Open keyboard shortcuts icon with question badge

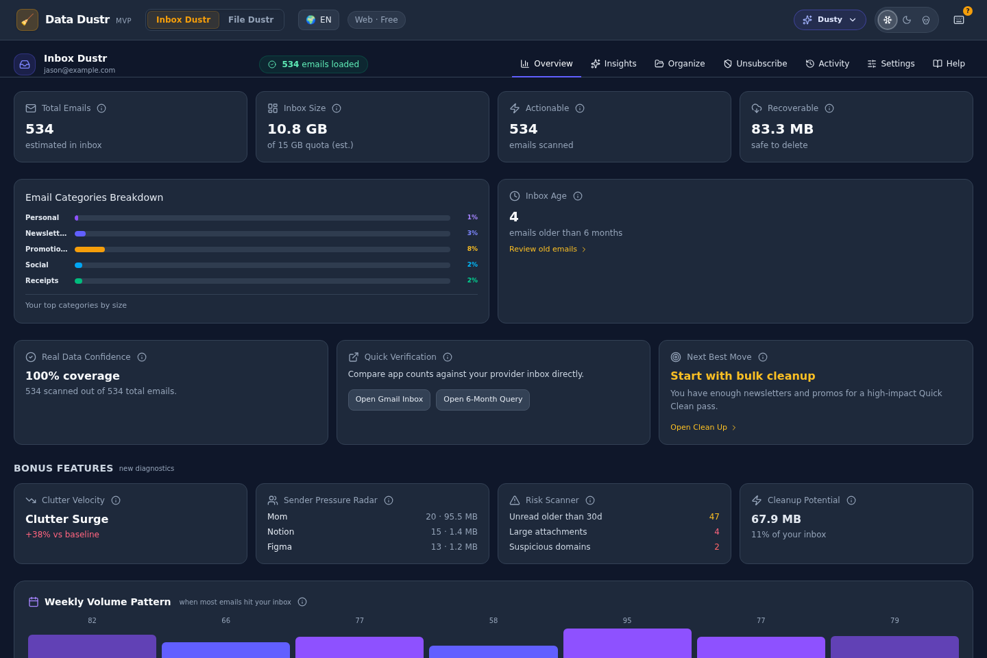click(x=959, y=20)
